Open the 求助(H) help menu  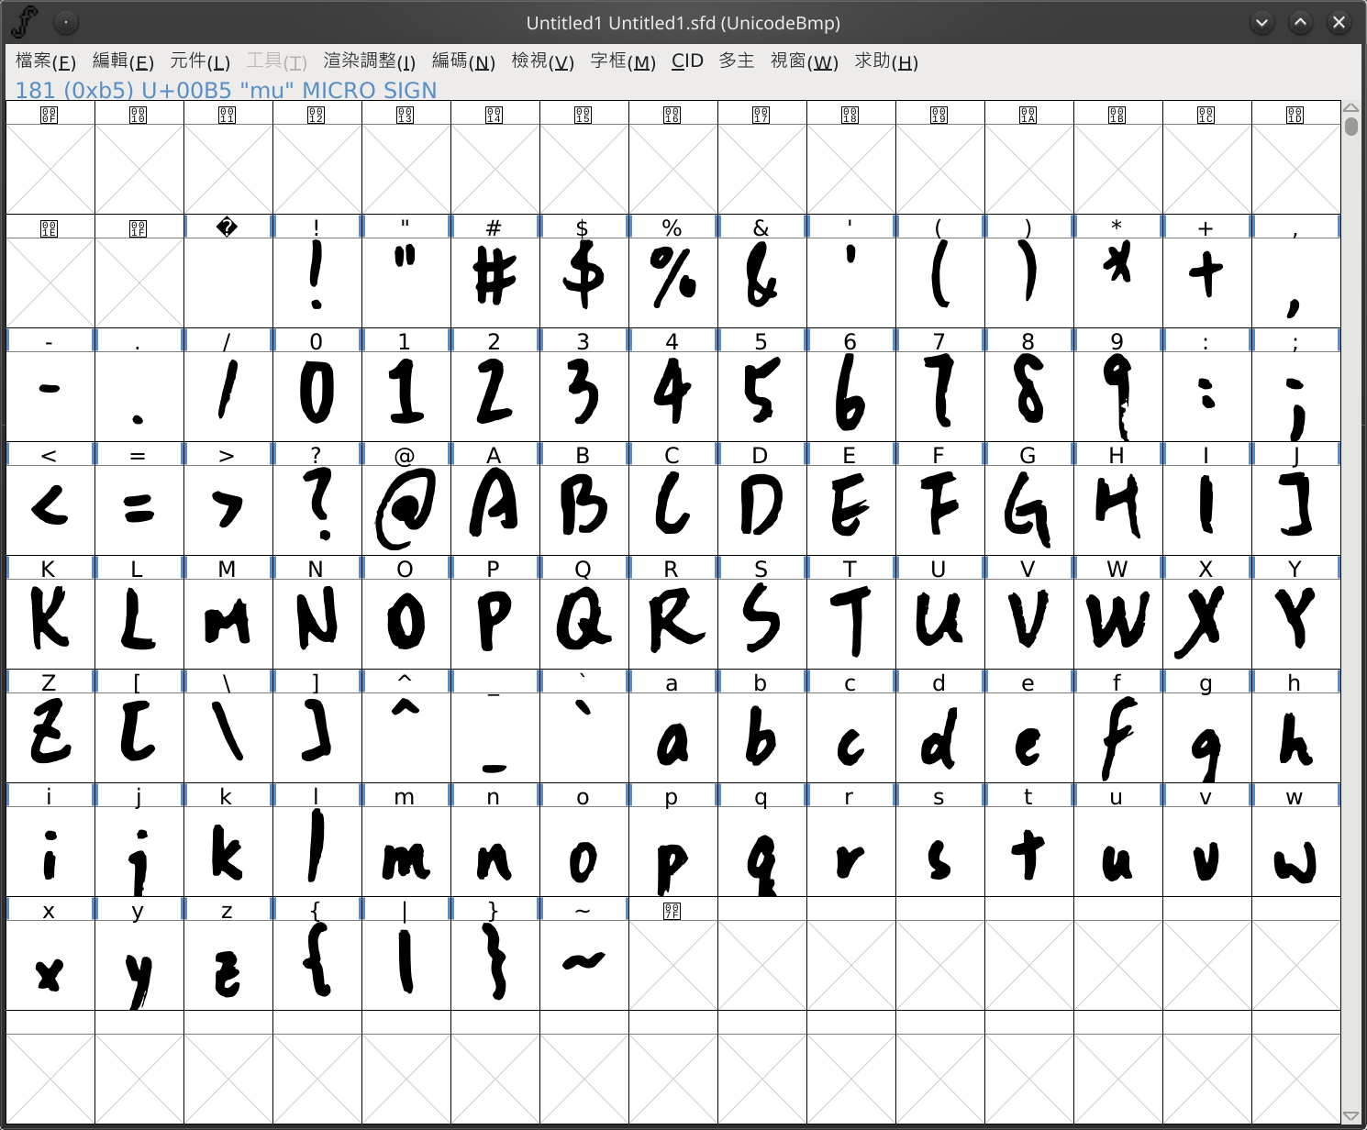click(886, 61)
